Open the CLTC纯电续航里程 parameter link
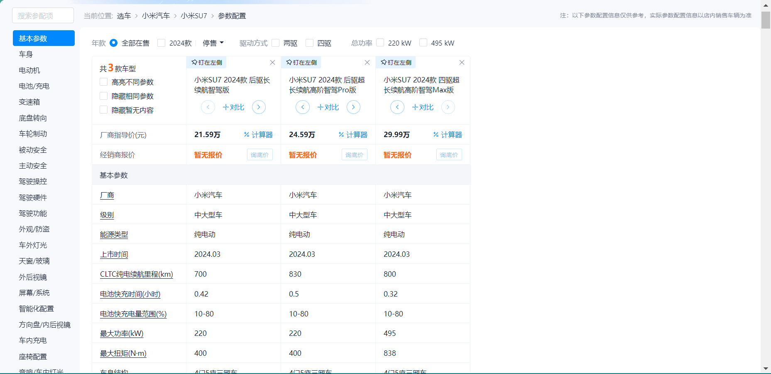Viewport: 771px width, 374px height. [136, 274]
